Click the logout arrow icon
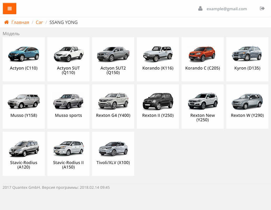Viewport: 271px width, 210px height. pos(262,9)
